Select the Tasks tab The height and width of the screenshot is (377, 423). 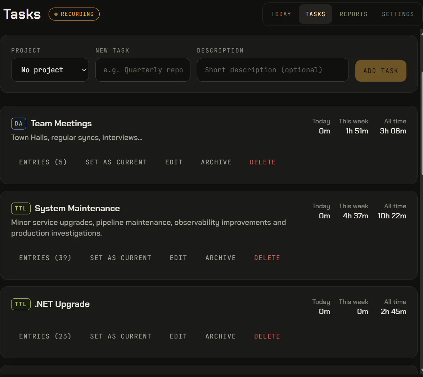point(315,14)
